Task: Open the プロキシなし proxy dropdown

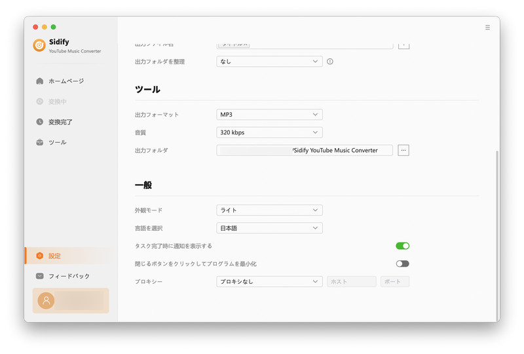Action: 269,281
